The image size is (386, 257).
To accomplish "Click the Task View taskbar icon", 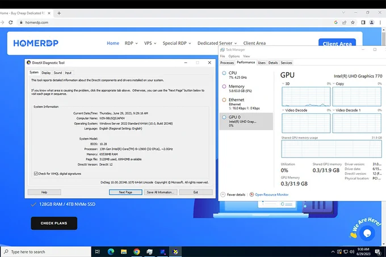I will pos(98,251).
